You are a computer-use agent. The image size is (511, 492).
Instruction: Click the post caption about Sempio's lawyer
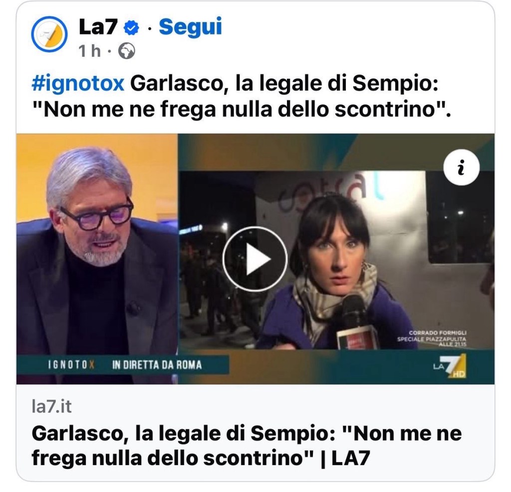tap(242, 96)
